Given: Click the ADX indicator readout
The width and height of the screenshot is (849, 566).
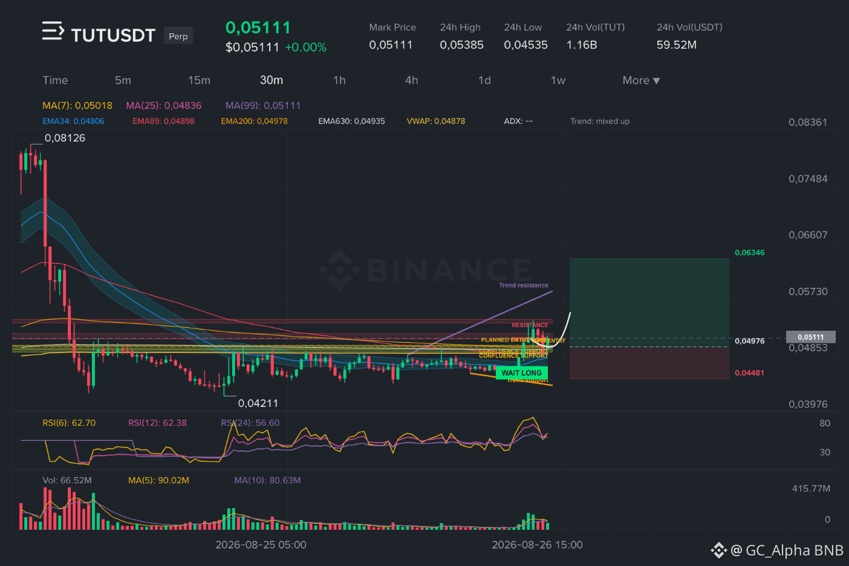Looking at the screenshot, I should tap(518, 122).
